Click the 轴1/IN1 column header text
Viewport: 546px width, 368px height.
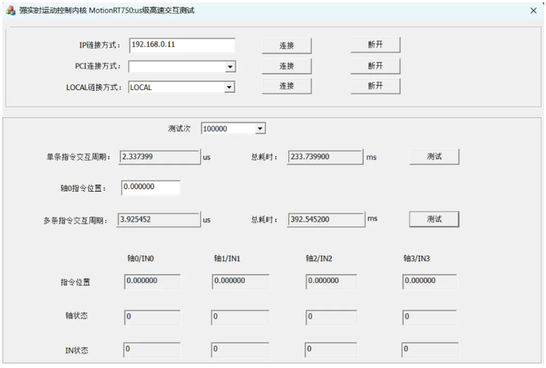[x=227, y=258]
